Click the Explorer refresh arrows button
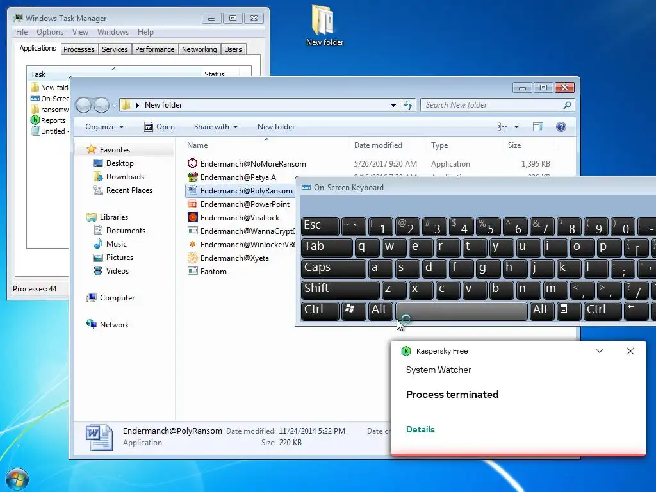This screenshot has height=492, width=656. (x=408, y=106)
